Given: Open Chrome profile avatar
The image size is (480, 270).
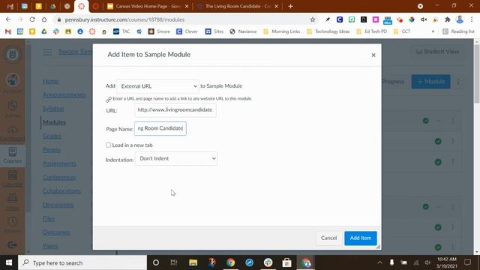Looking at the screenshot, I should pos(460,19).
